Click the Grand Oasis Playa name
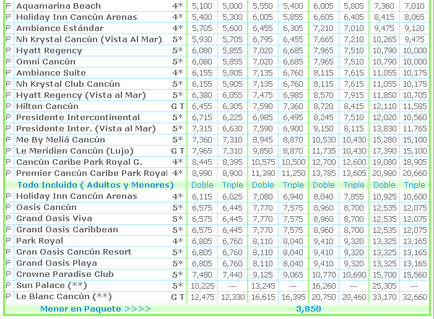 click(x=56, y=263)
